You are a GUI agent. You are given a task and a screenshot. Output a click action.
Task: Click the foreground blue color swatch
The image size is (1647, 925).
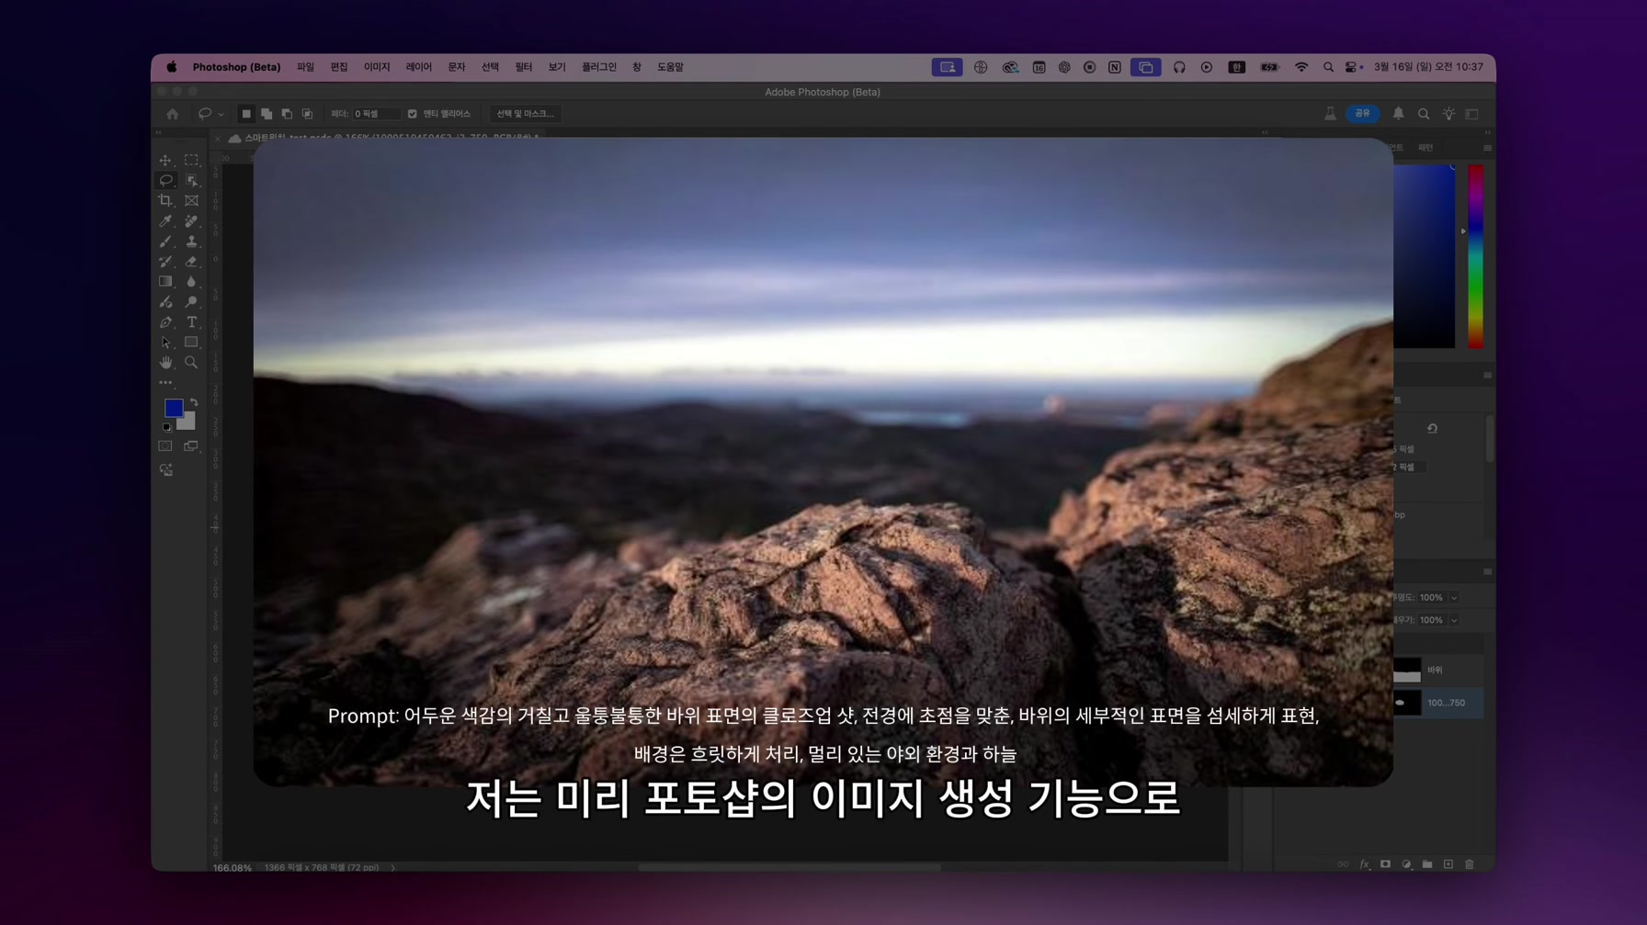[x=174, y=408]
